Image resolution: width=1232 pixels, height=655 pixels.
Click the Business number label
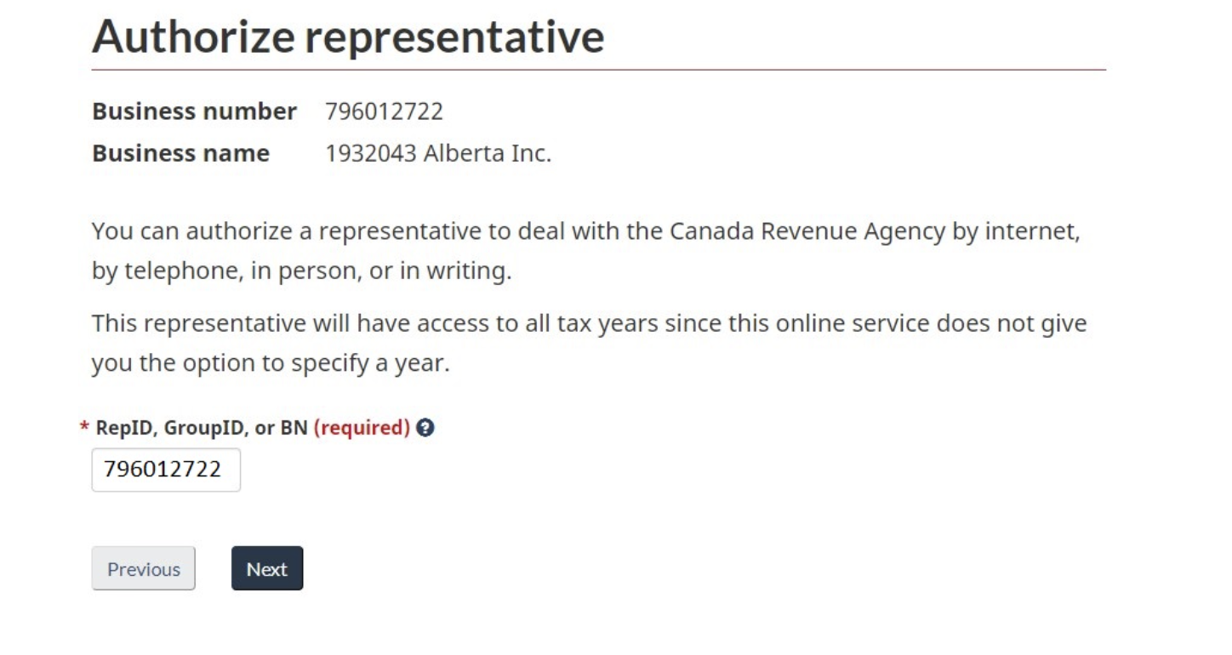pyautogui.click(x=194, y=111)
